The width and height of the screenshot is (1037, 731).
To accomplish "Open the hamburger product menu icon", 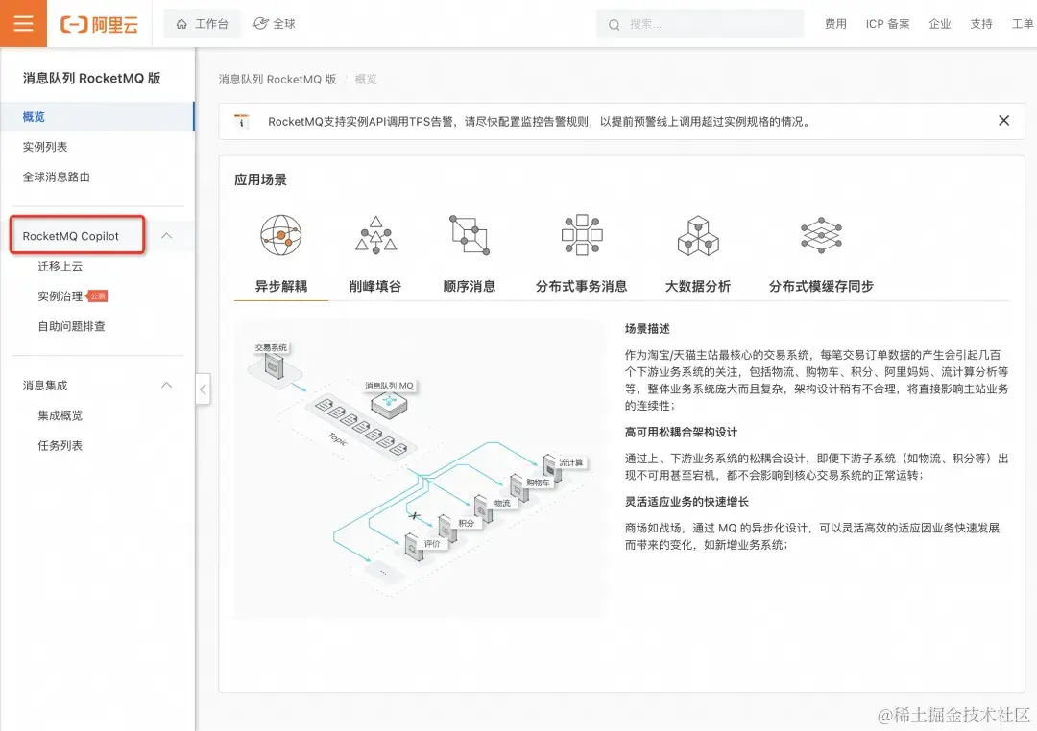I will pyautogui.click(x=23, y=23).
